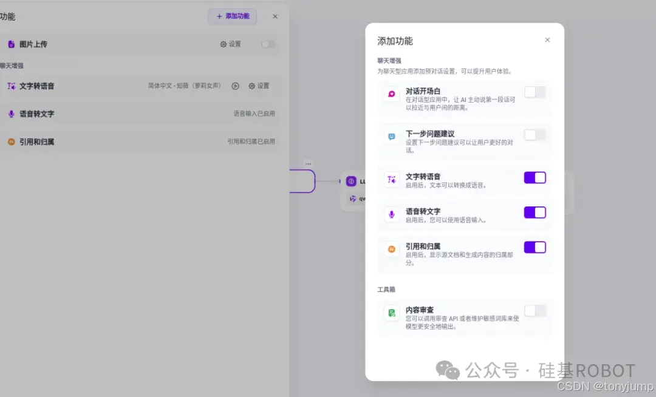Image resolution: width=656 pixels, height=397 pixels.
Task: Open 设置 for 文字转语音
Action: click(259, 86)
